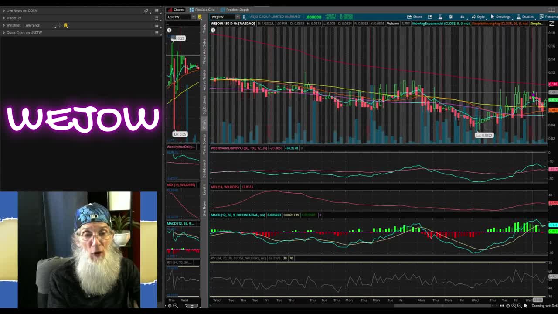
Task: Open the 4h timeframe dropdown
Action: 462,17
